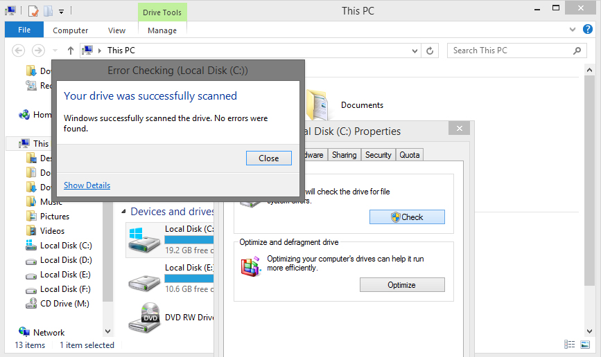Click the Show Details link
This screenshot has height=357, width=601.
click(87, 185)
